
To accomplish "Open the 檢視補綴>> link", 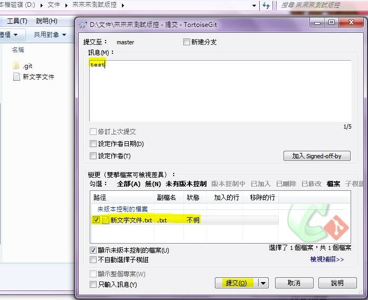I will [x=327, y=259].
